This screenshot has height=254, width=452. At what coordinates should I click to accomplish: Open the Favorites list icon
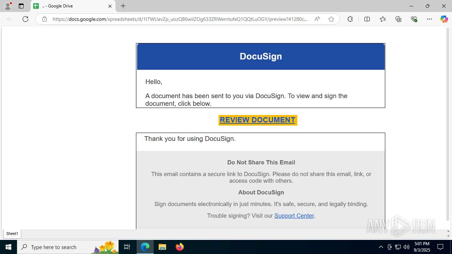pyautogui.click(x=383, y=19)
